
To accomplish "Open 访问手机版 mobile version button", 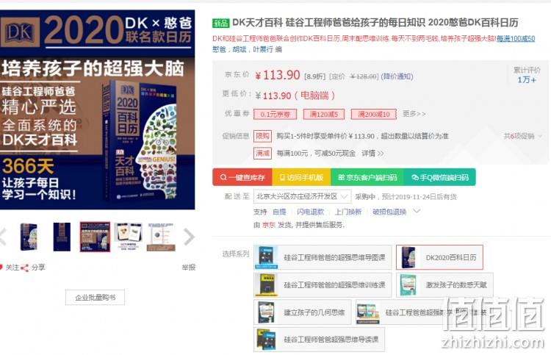I will click(x=301, y=177).
